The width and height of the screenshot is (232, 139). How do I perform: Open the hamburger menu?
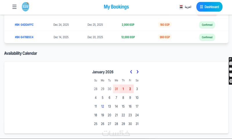14,7
